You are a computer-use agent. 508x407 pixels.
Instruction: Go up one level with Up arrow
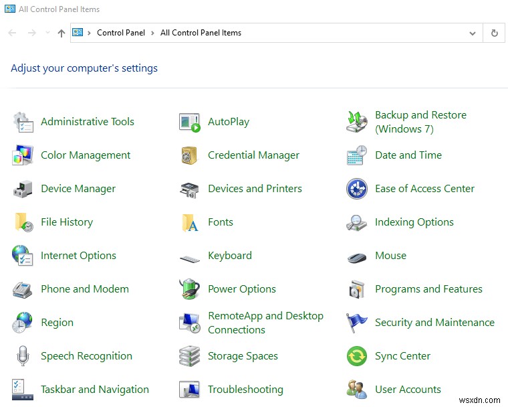[61, 33]
